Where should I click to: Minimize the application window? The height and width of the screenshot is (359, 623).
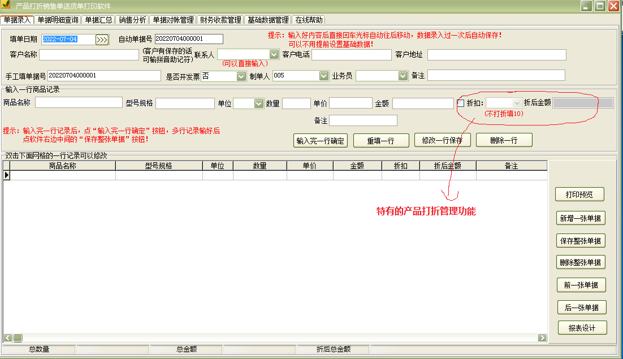pos(586,6)
